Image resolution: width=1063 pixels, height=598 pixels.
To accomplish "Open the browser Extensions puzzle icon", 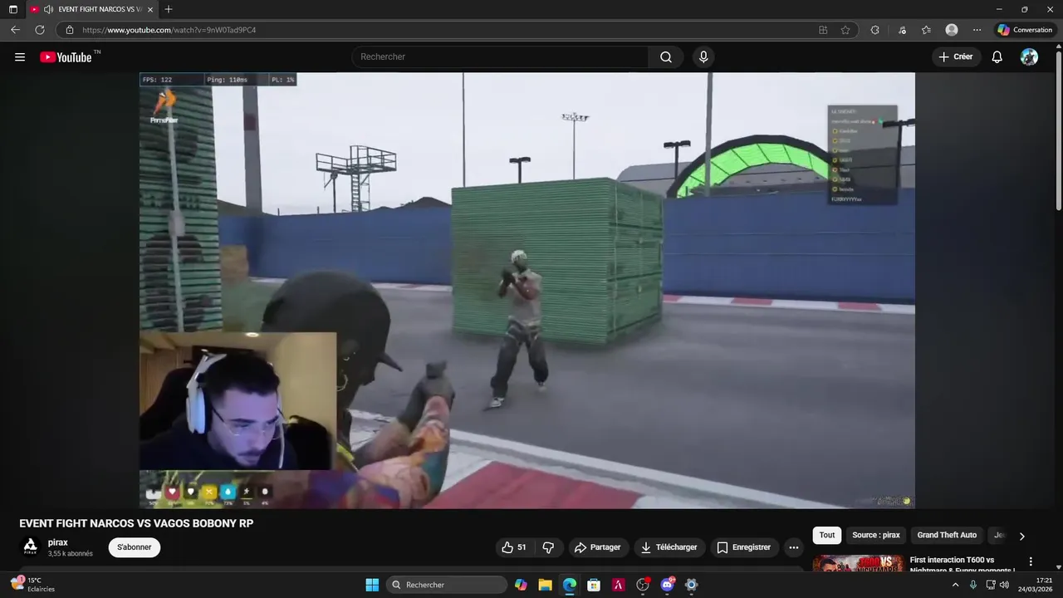I will click(874, 30).
